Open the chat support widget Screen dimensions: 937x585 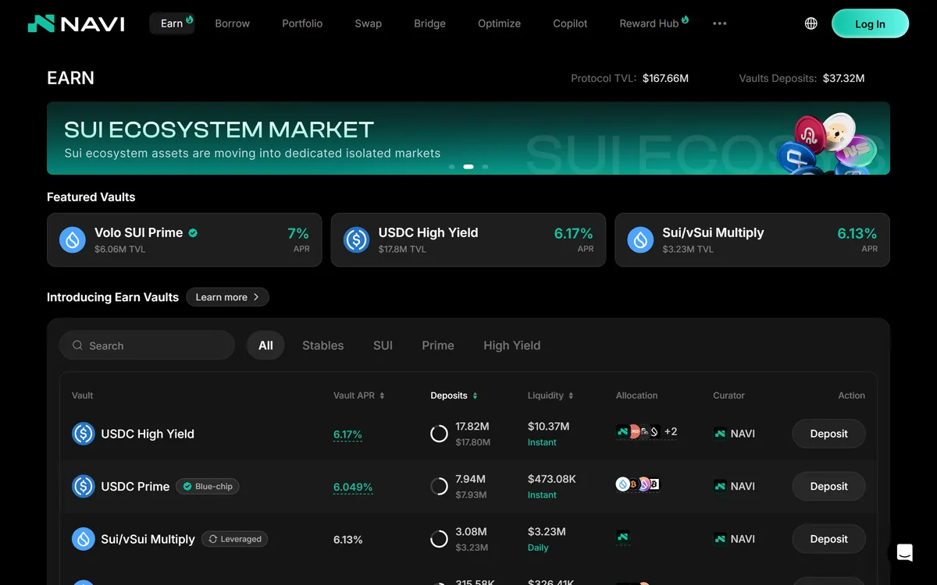coord(905,553)
